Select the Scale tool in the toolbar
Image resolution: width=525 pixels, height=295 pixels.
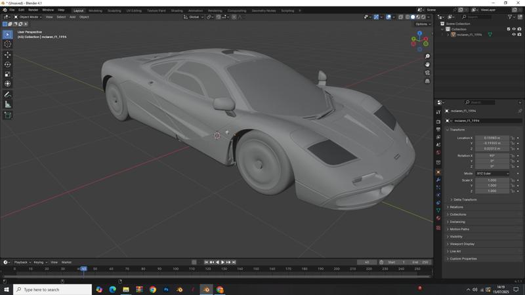pyautogui.click(x=8, y=74)
